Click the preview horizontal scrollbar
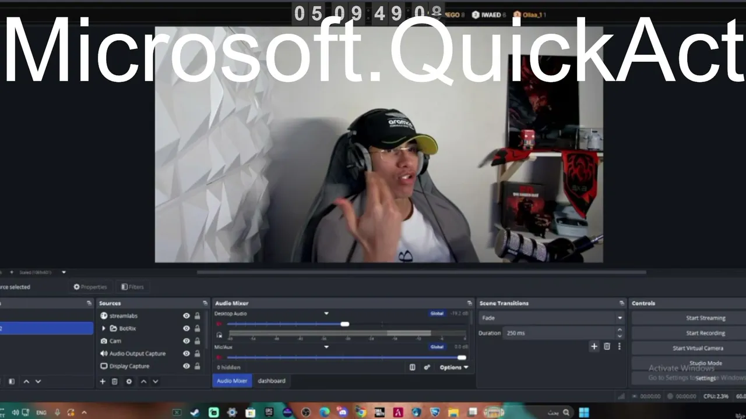Image resolution: width=746 pixels, height=419 pixels. pos(421,272)
